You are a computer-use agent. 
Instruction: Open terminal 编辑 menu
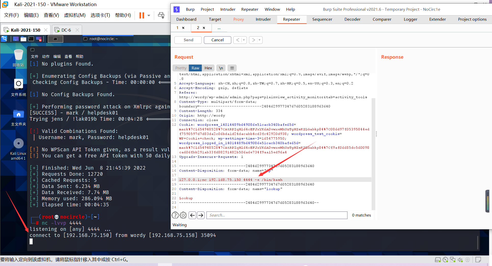pyautogui.click(x=57, y=56)
